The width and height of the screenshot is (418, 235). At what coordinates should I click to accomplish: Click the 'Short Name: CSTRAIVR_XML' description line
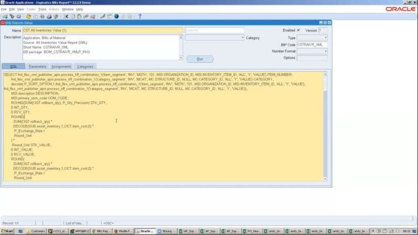tap(46, 47)
